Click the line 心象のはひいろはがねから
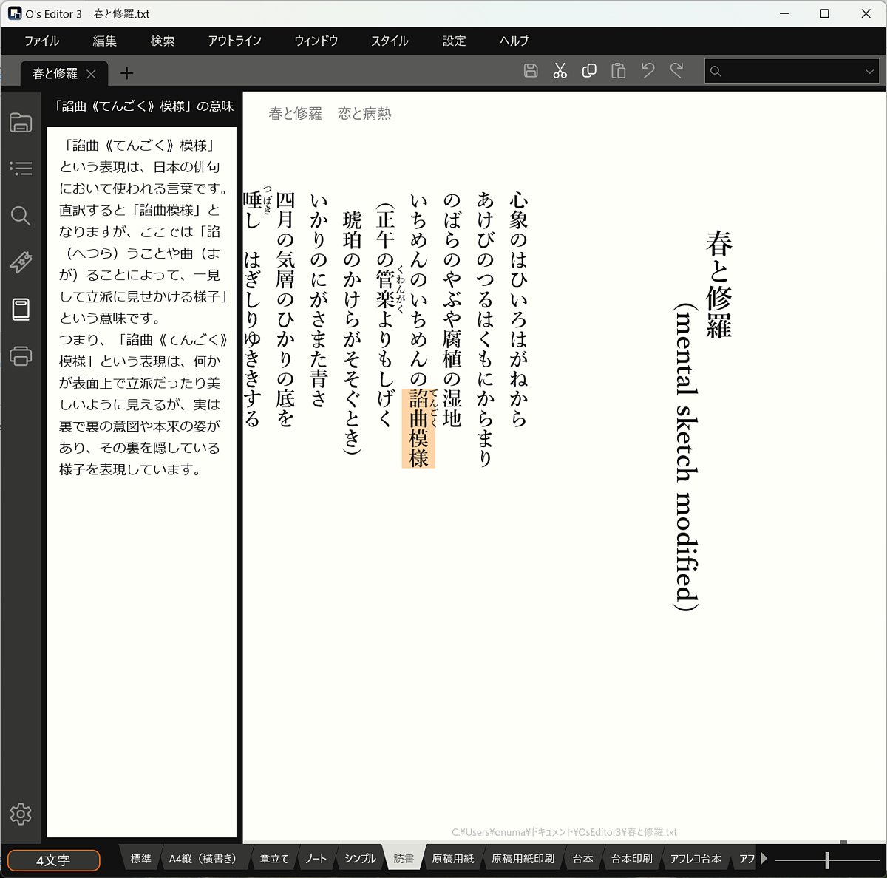 [x=518, y=310]
